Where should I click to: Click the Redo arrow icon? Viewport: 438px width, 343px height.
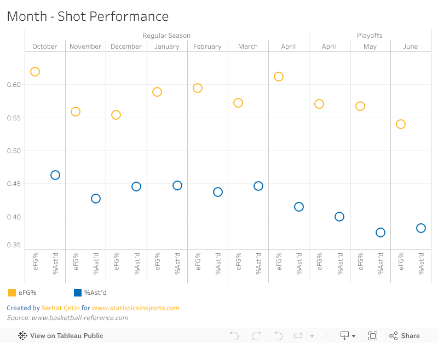pyautogui.click(x=256, y=336)
